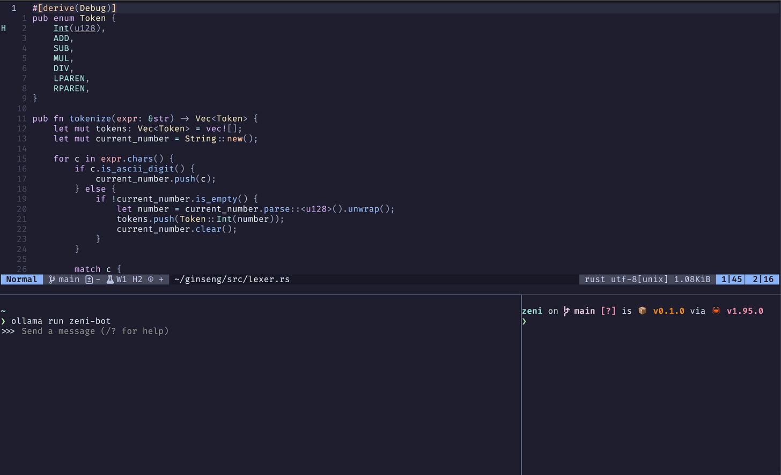The image size is (781, 475).
Task: Click the flask diagnostics icon in the statusline
Action: (x=110, y=280)
